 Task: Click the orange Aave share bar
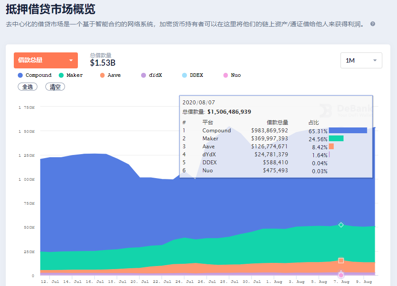tap(332, 146)
